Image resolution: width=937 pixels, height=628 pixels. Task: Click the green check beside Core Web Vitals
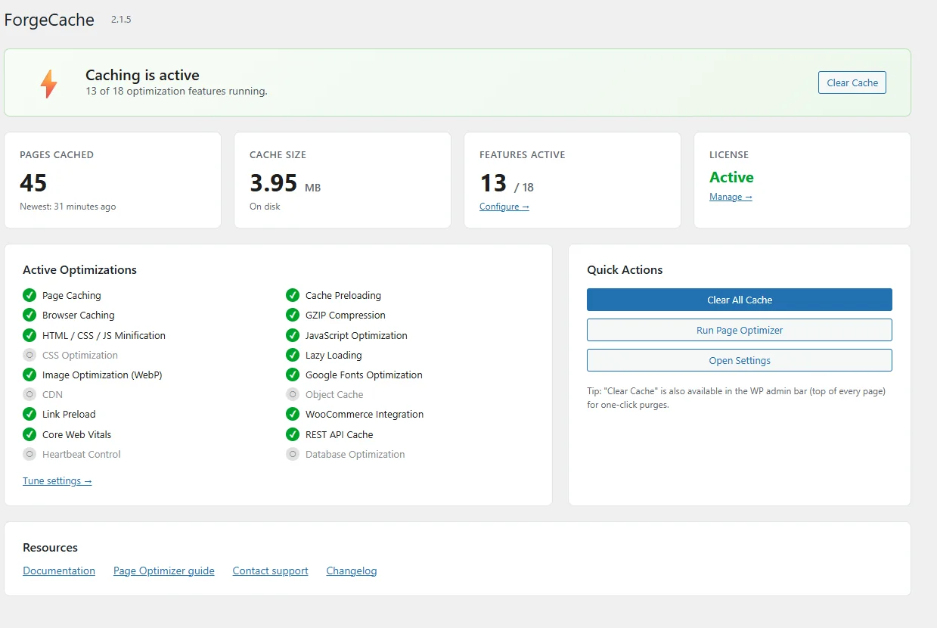[x=29, y=434]
